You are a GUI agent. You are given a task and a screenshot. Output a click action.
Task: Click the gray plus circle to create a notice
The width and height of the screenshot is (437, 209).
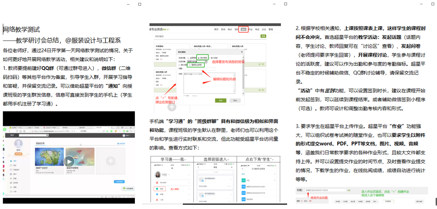click(x=171, y=107)
